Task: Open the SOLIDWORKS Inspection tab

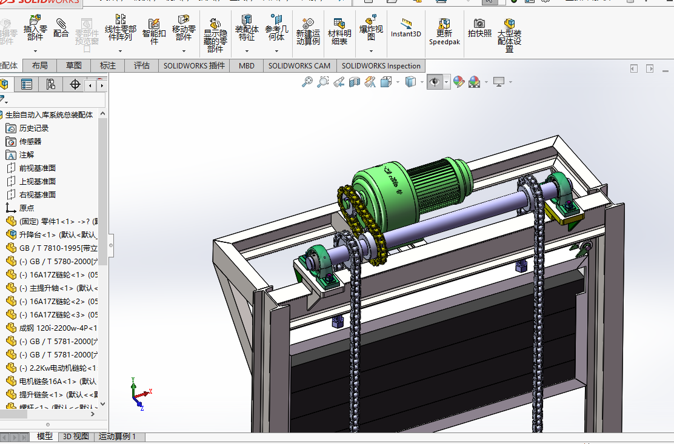Action: click(381, 66)
